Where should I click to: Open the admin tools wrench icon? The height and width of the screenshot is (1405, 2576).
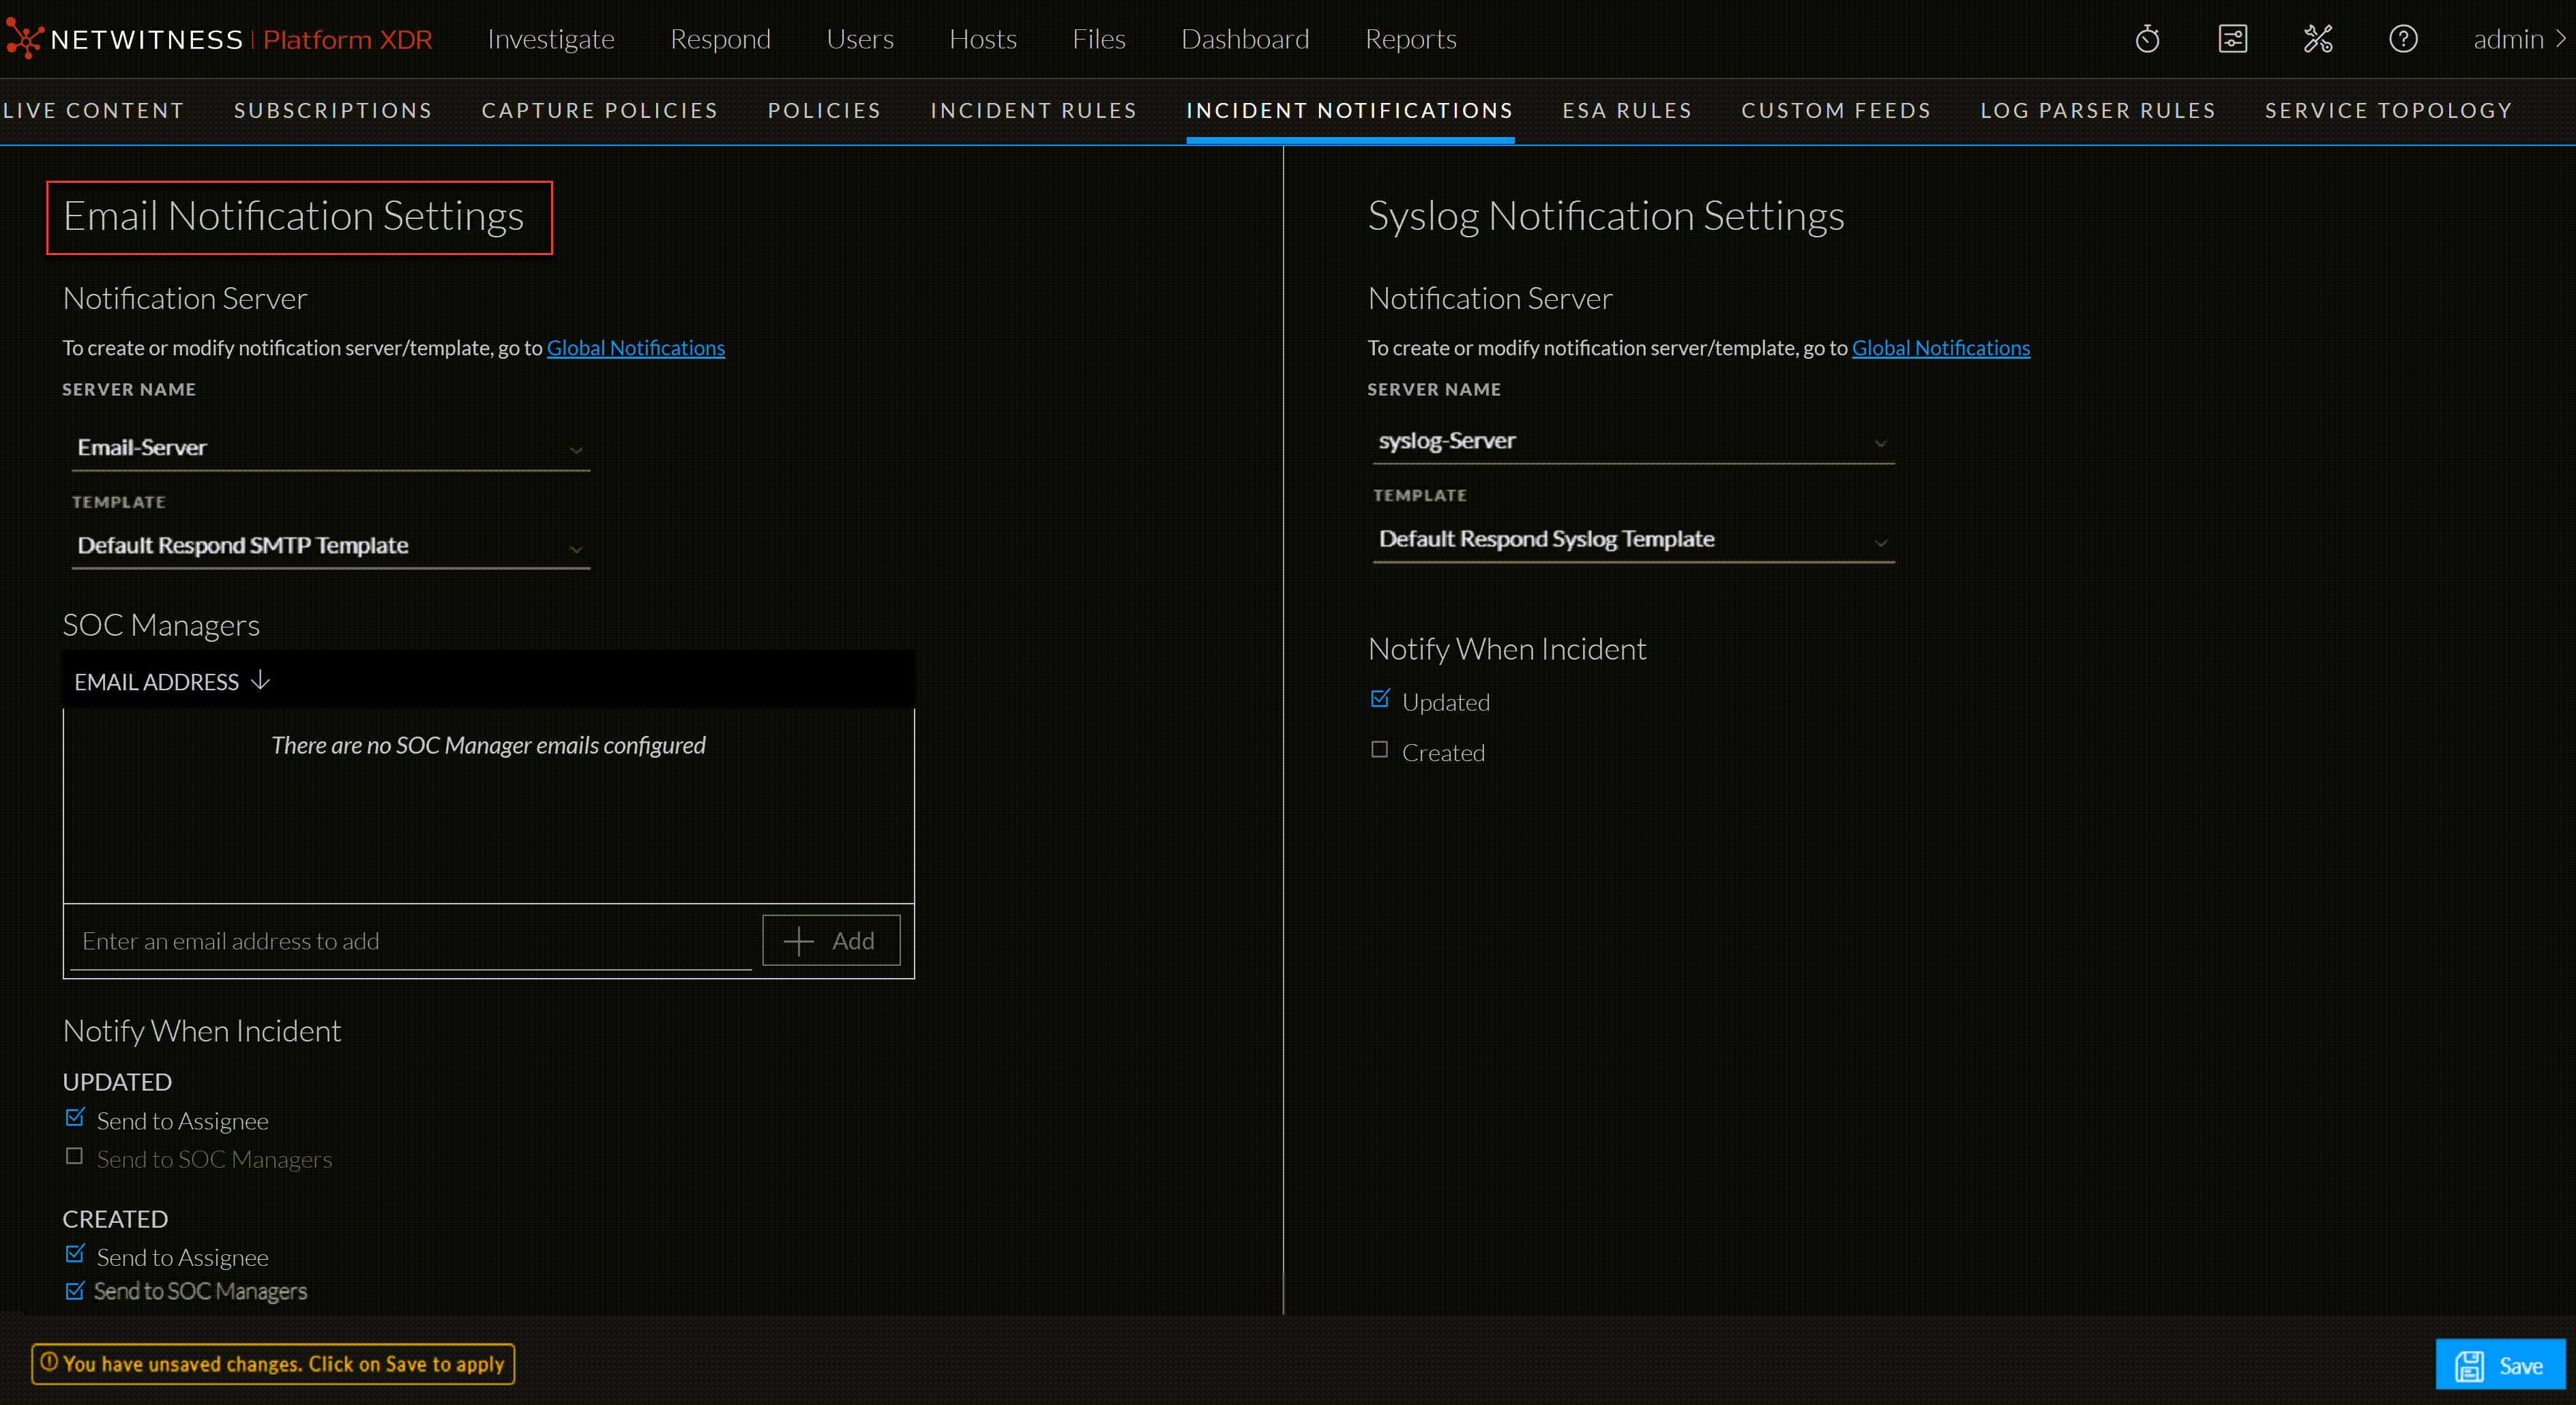click(2317, 39)
